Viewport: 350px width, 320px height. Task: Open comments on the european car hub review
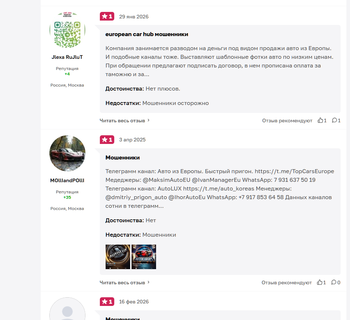pos(335,120)
